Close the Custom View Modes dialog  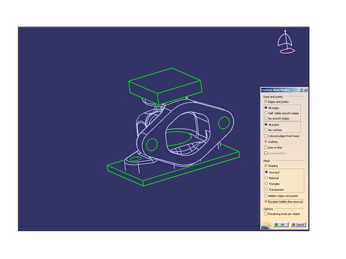(306, 90)
